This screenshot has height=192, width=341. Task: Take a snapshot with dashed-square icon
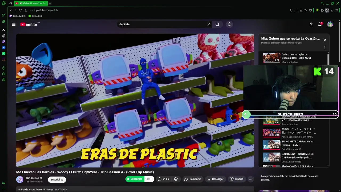click(296, 10)
